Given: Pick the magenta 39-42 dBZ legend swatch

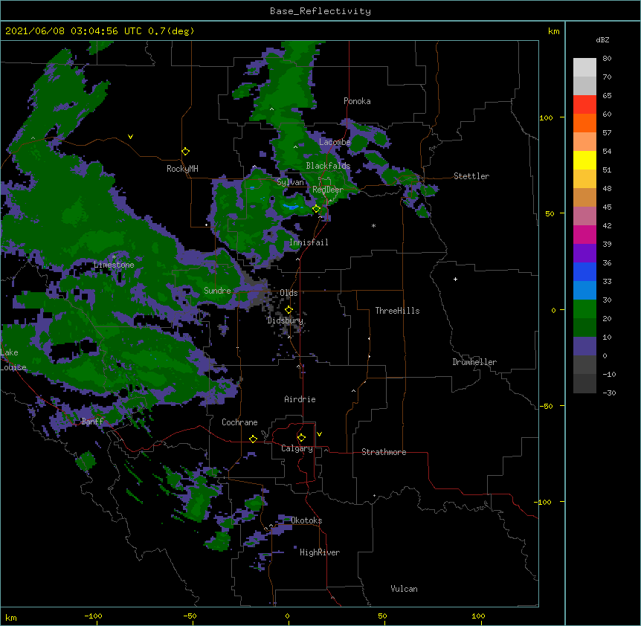Looking at the screenshot, I should 584,234.
